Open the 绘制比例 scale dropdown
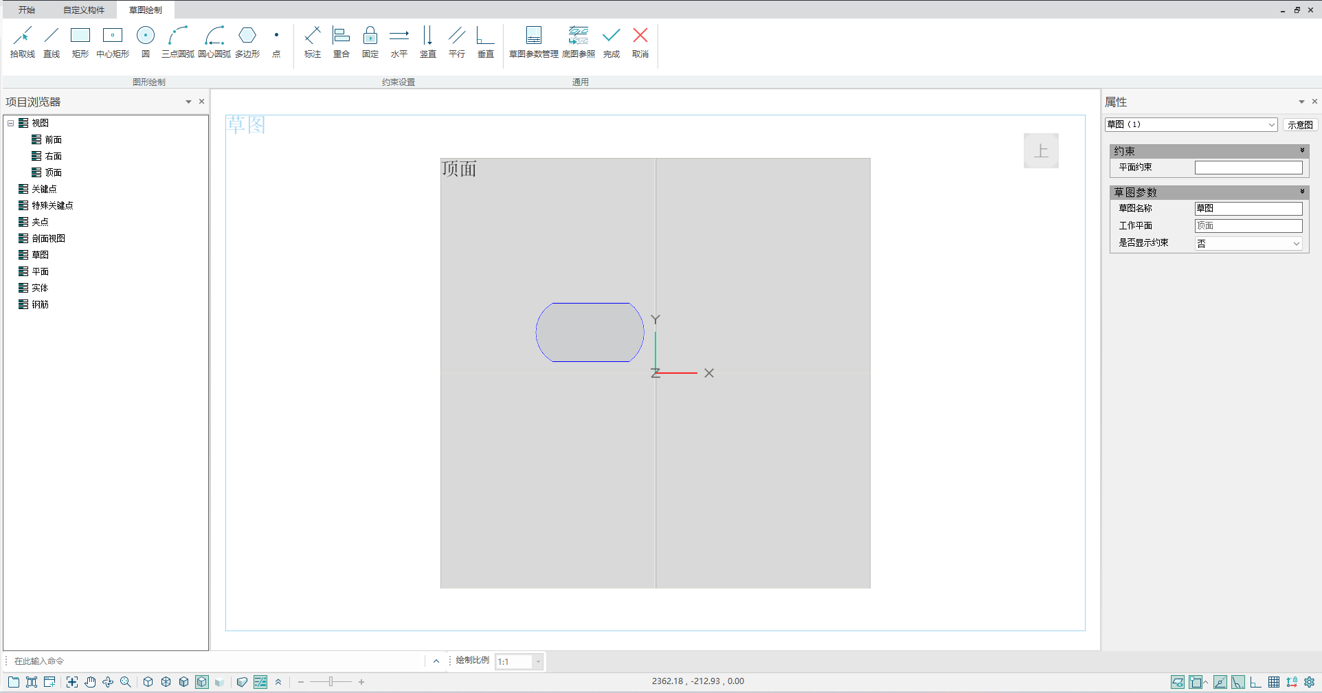The image size is (1322, 693). pyautogui.click(x=538, y=661)
